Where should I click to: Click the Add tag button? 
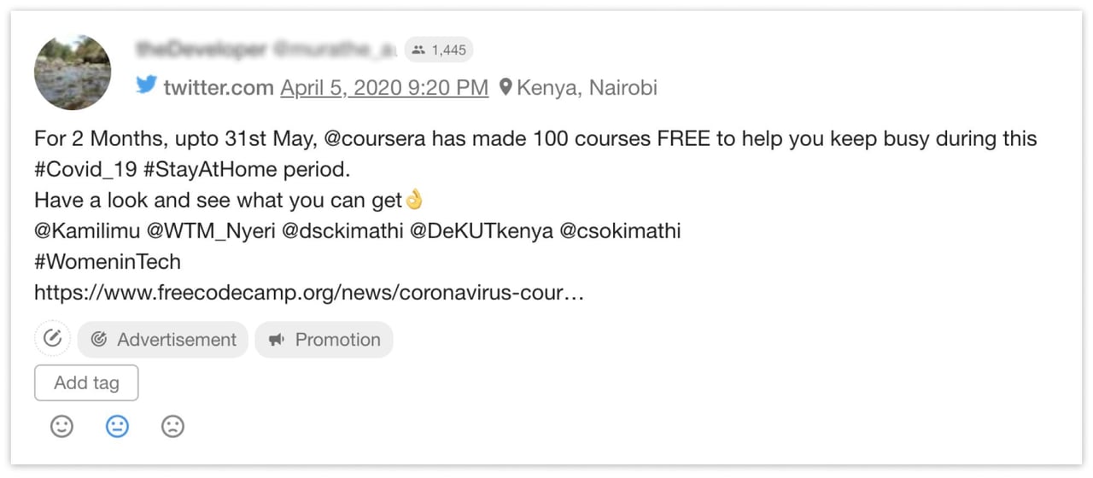point(86,382)
